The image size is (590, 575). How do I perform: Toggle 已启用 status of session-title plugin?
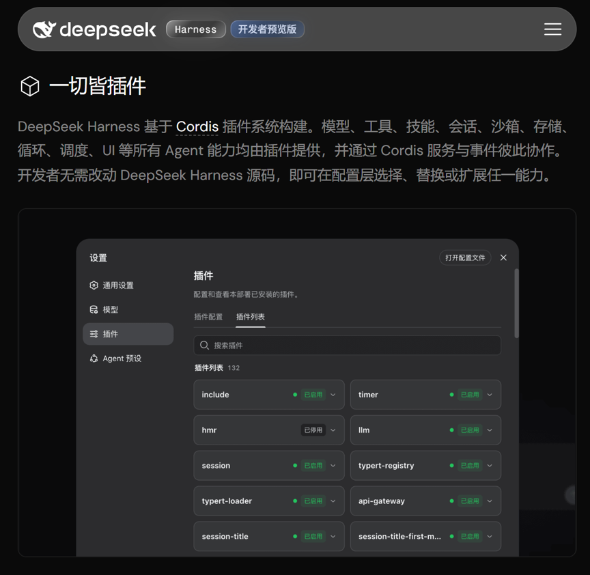pos(313,536)
